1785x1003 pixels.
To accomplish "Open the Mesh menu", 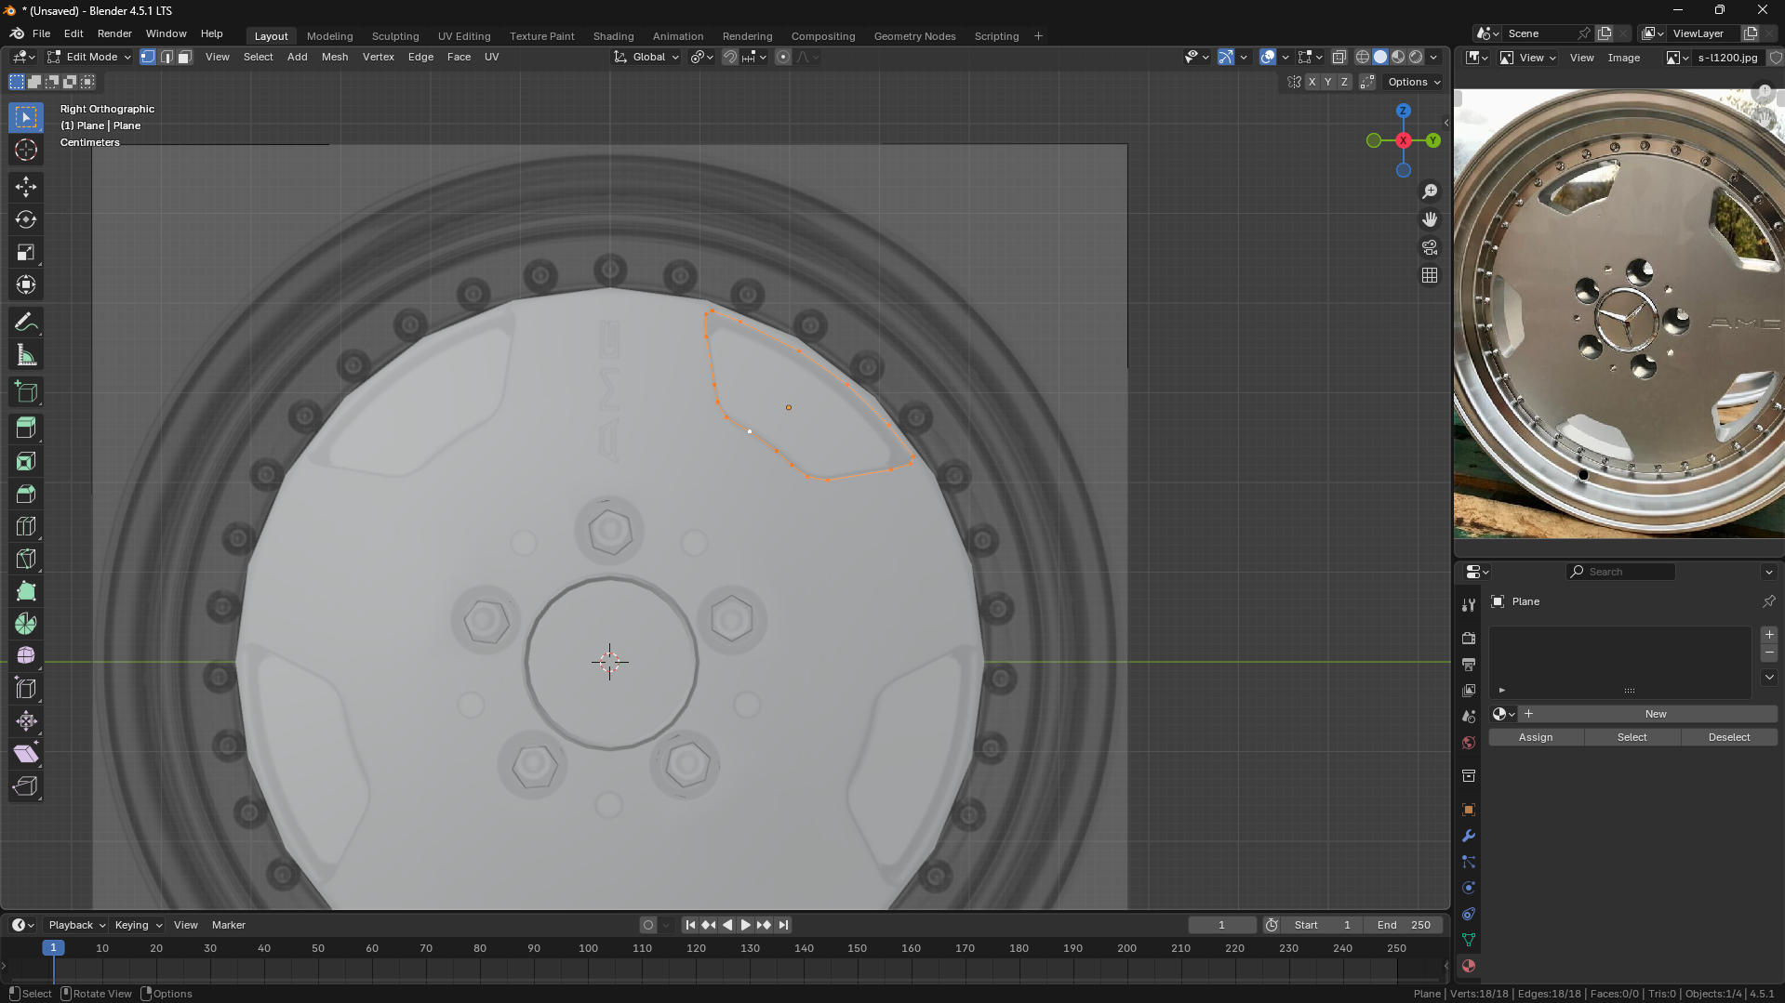I will pos(335,57).
